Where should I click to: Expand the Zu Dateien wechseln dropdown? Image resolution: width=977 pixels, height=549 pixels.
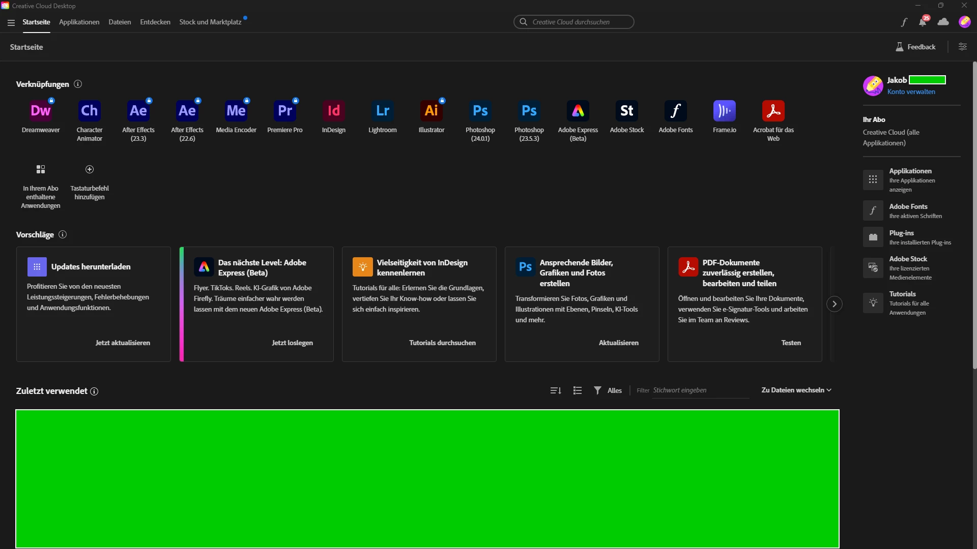(796, 390)
